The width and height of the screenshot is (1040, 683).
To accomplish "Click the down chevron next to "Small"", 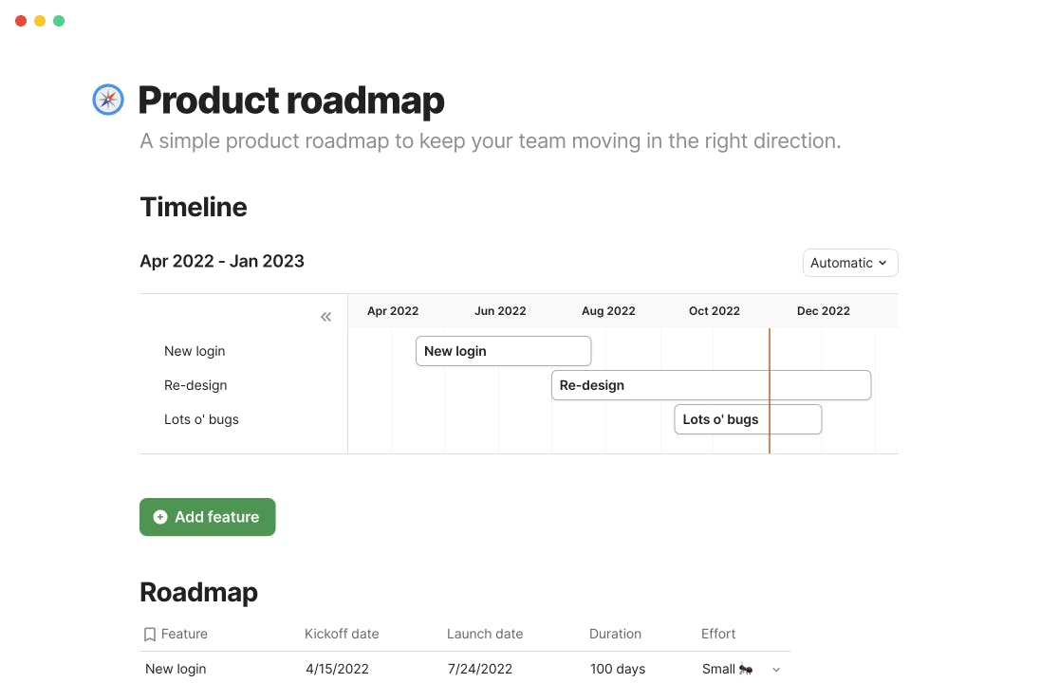I will [776, 669].
